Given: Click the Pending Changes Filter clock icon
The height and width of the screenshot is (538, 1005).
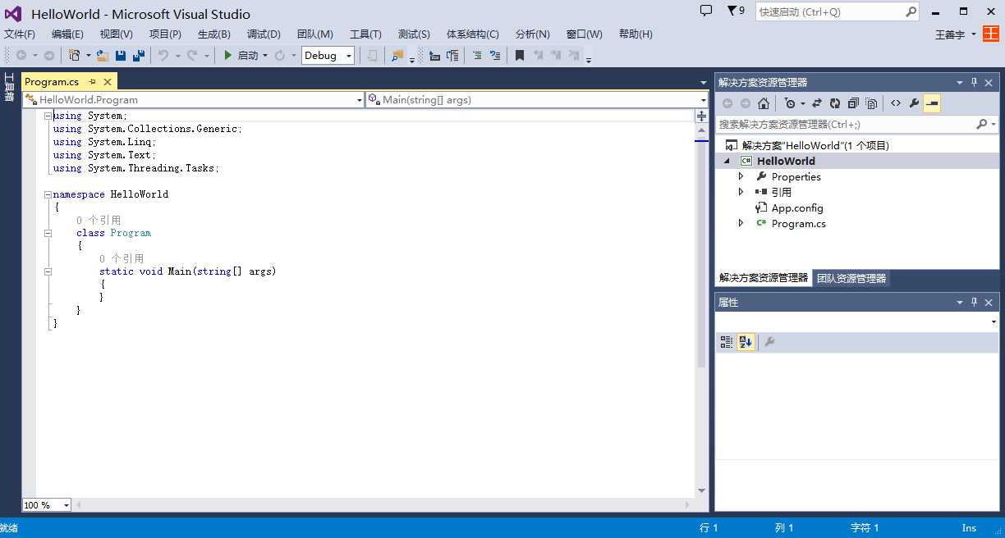Looking at the screenshot, I should point(790,103).
